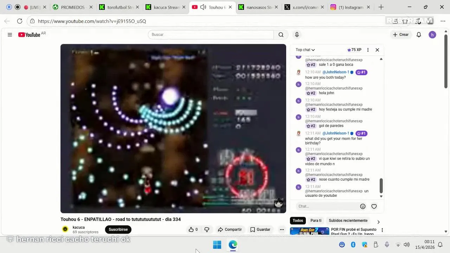The width and height of the screenshot is (450, 253).
Task: Open options for the Pixel Gun recommended video
Action: pyautogui.click(x=382, y=230)
